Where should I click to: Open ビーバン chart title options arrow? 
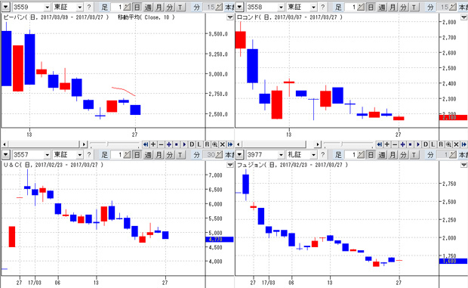coord(229,17)
